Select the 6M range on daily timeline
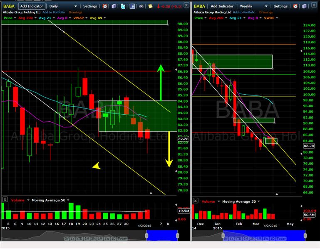 87,239
